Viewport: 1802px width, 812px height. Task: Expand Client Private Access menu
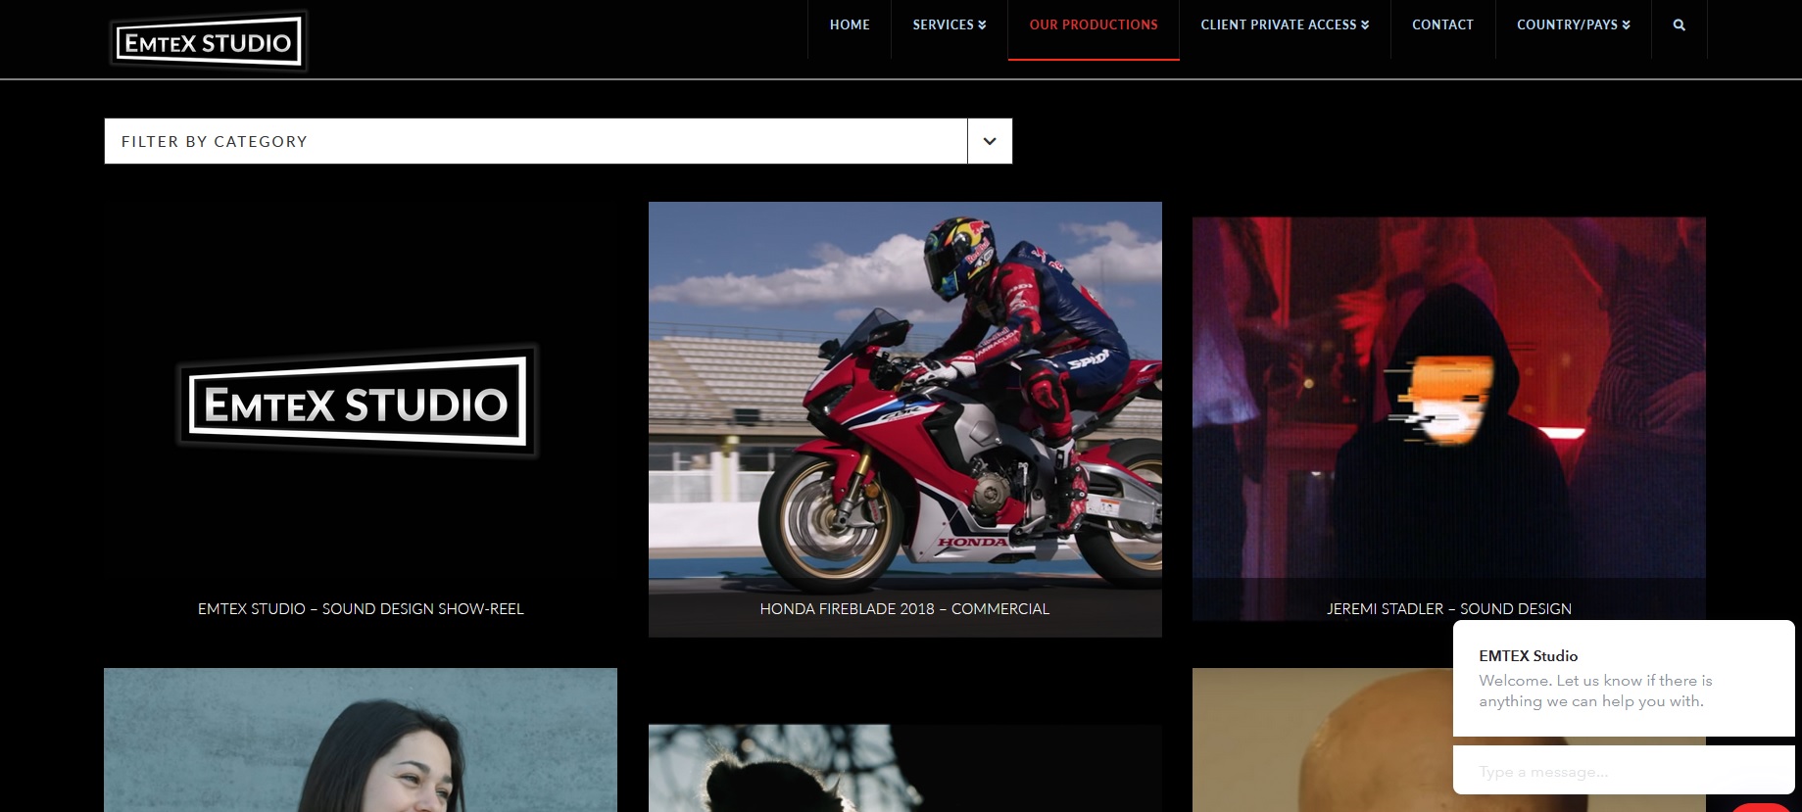point(1285,25)
